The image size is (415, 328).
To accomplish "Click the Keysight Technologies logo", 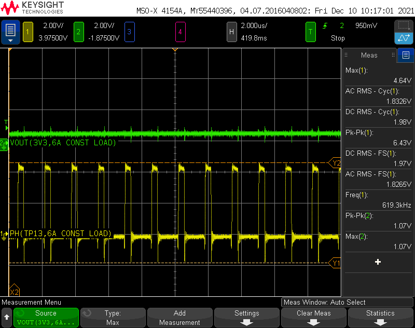I will point(32,8).
